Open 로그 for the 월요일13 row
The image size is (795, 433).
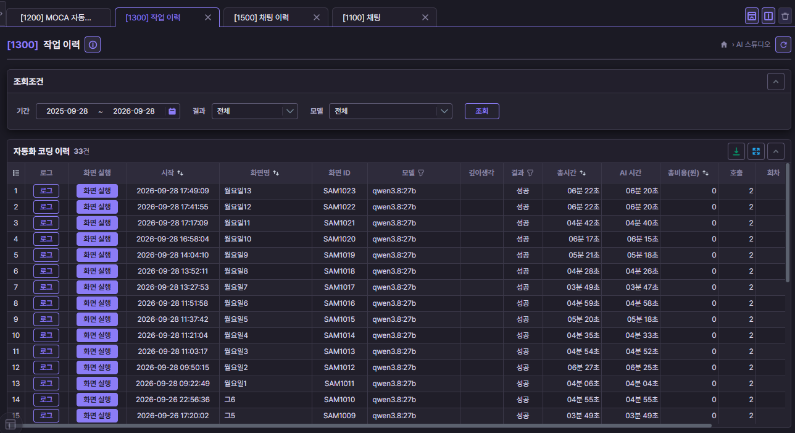click(x=46, y=191)
